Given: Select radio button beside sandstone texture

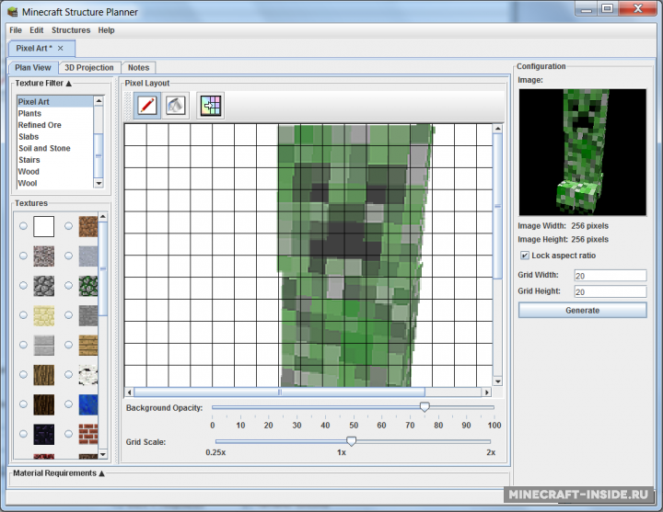Looking at the screenshot, I should [23, 315].
